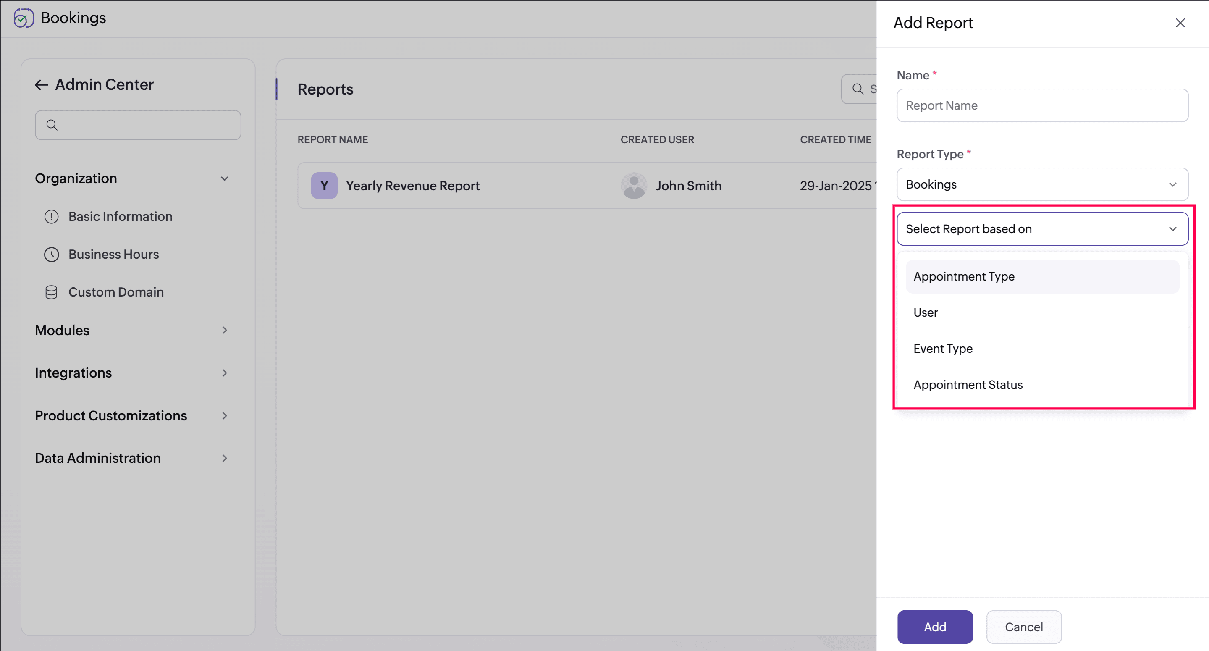Expand the Product Customizations section
This screenshot has height=651, width=1209.
coord(224,416)
